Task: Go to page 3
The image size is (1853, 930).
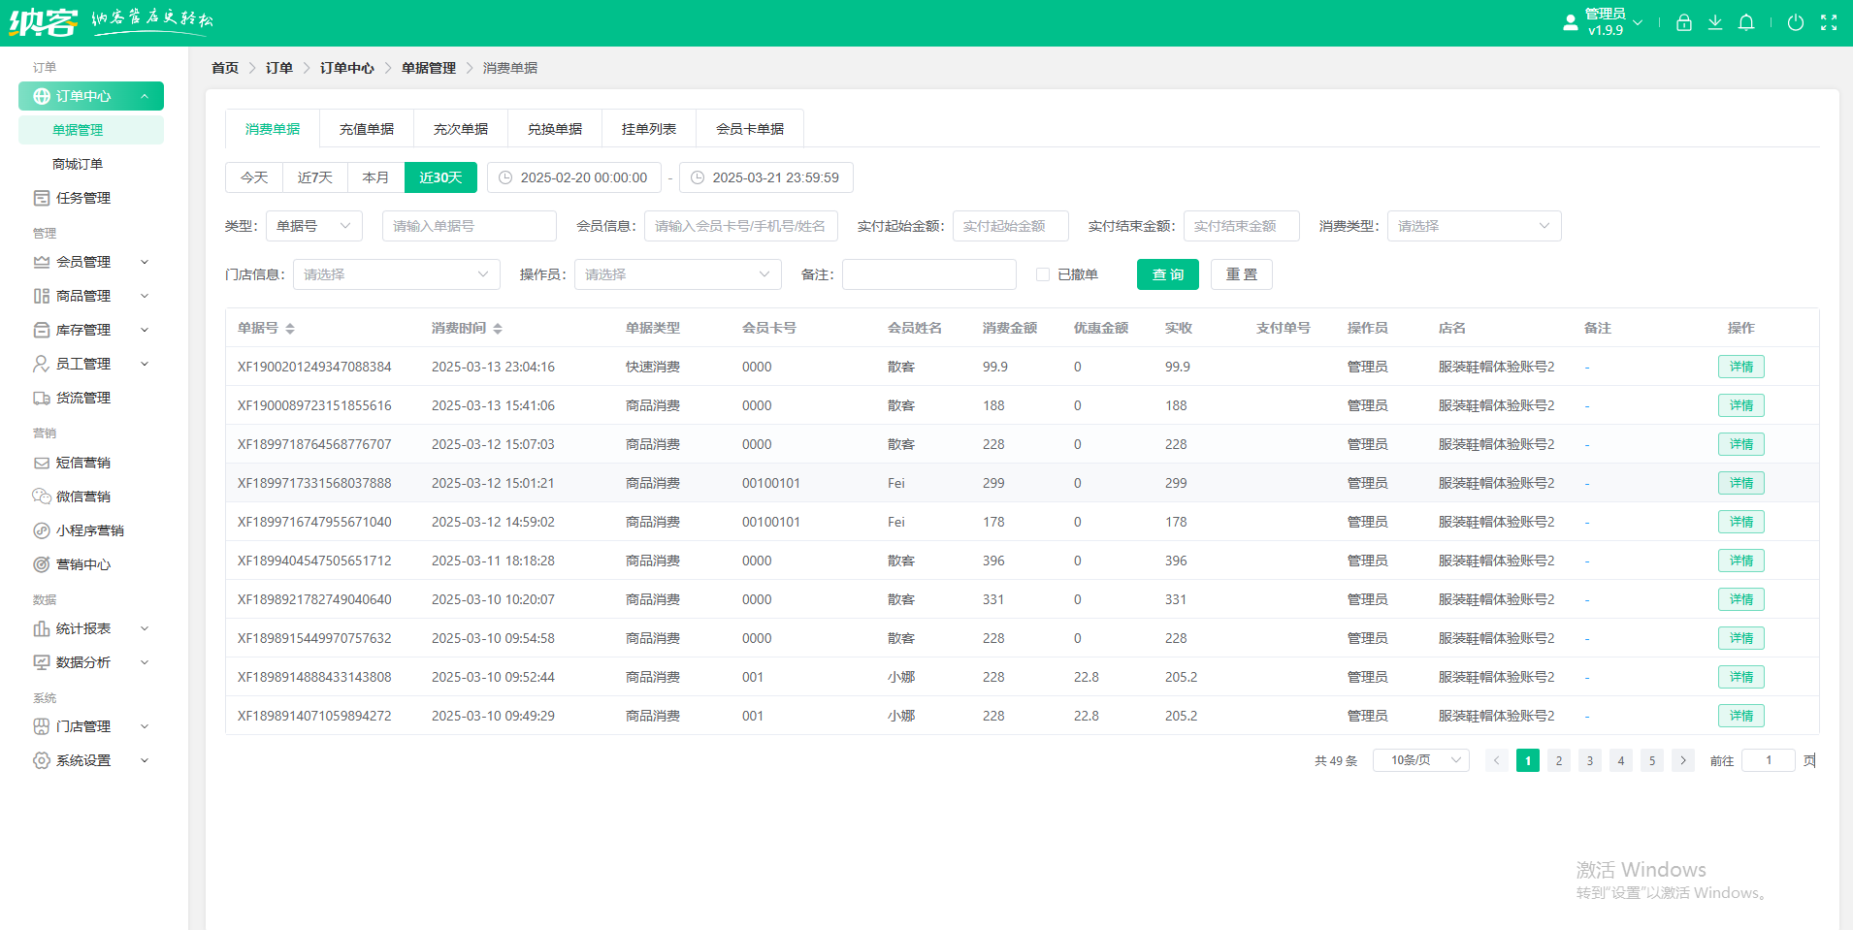Action: [x=1590, y=760]
